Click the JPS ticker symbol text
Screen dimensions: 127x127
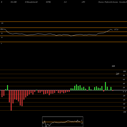(x=84, y=2)
